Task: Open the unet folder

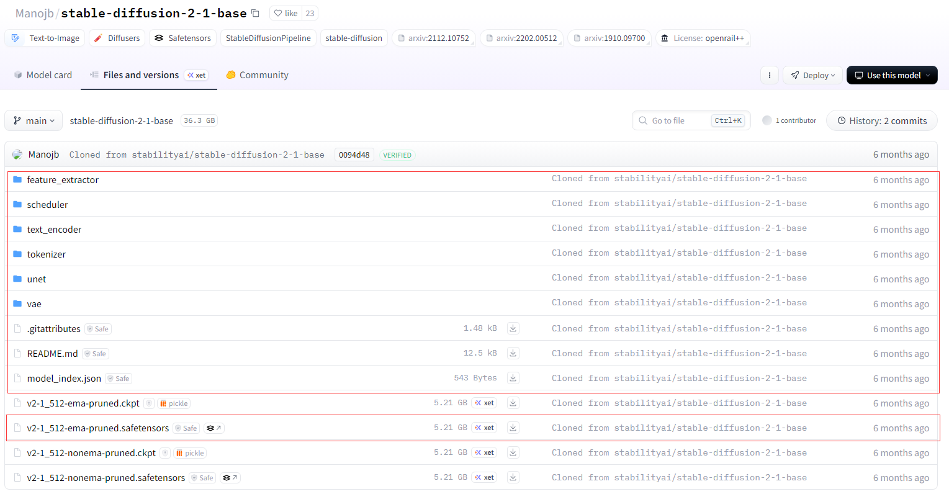Action: pyautogui.click(x=37, y=279)
